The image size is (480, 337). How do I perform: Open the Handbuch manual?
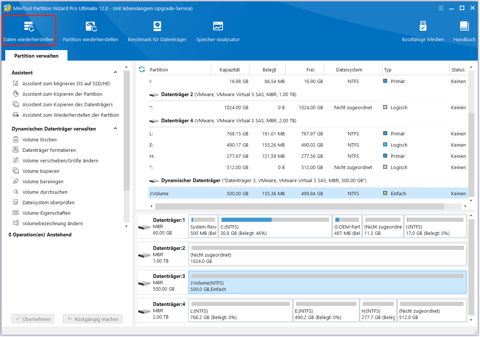pyautogui.click(x=464, y=31)
